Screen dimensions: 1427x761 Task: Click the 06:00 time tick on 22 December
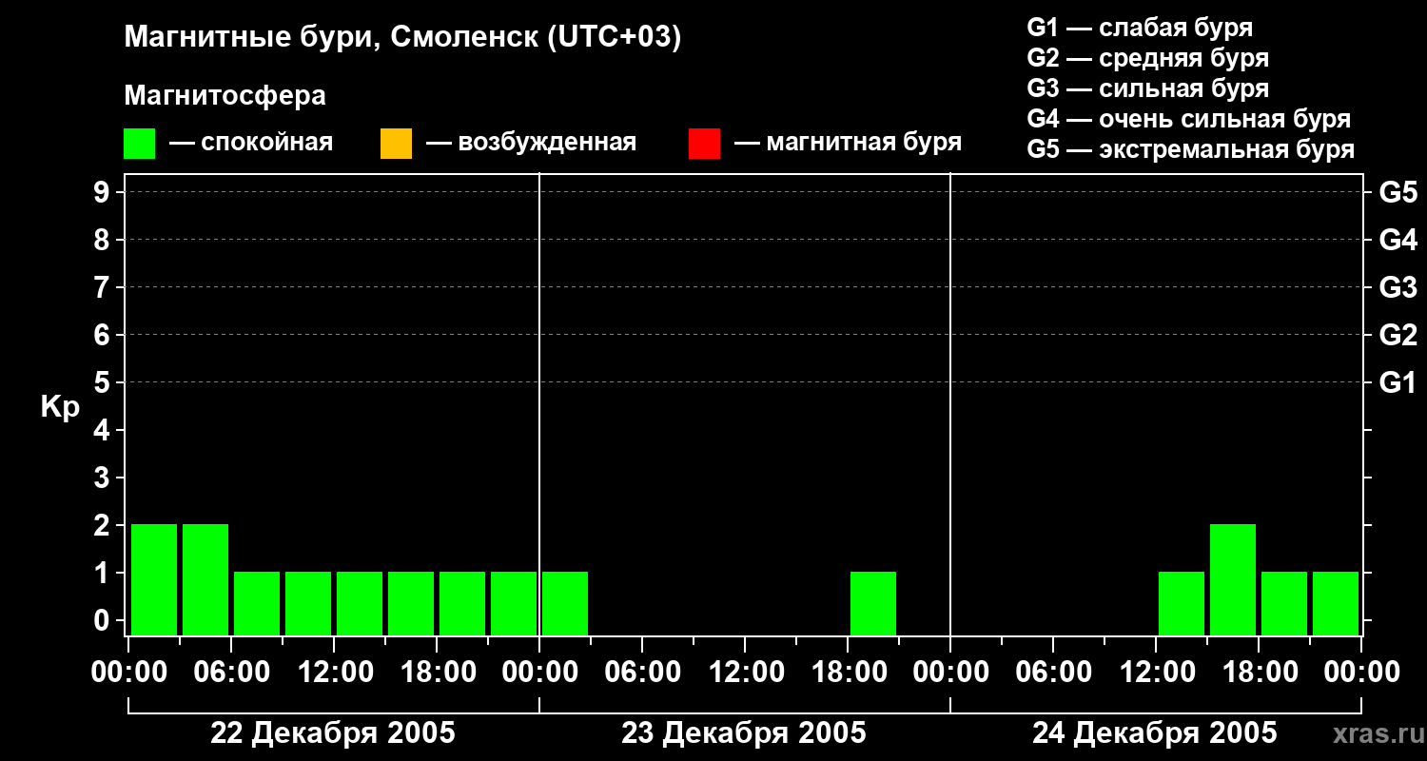click(x=230, y=673)
